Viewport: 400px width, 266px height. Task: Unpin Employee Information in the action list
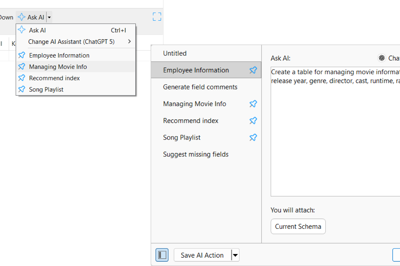coord(253,70)
